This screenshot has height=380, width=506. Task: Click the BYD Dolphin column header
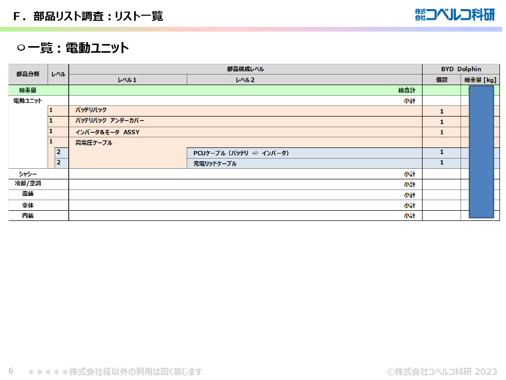(460, 69)
